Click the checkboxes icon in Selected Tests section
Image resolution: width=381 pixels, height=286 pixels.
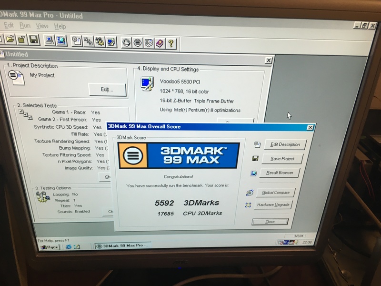(26, 114)
